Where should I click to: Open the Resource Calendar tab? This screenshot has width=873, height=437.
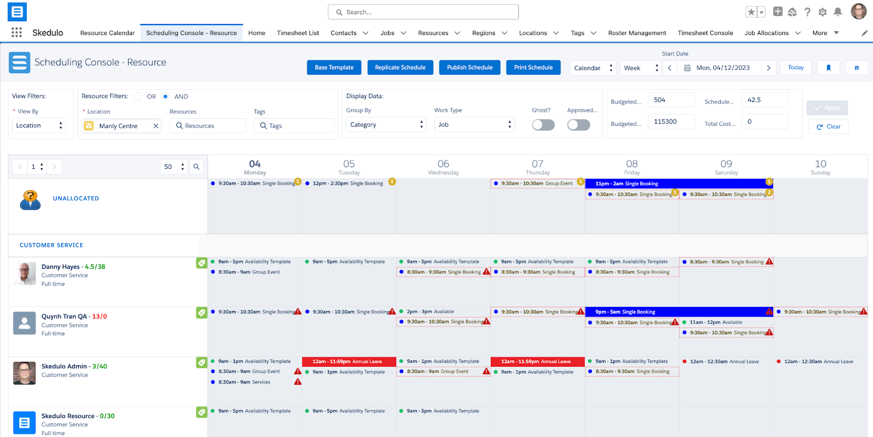click(x=107, y=33)
